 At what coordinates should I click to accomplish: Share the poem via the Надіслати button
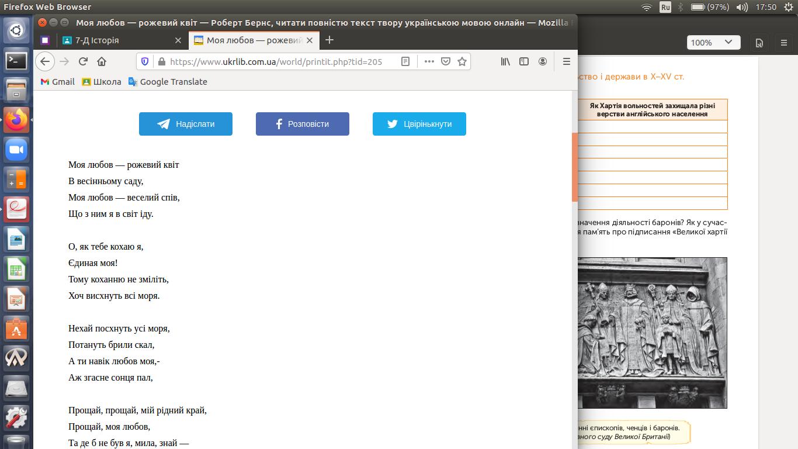pyautogui.click(x=186, y=124)
